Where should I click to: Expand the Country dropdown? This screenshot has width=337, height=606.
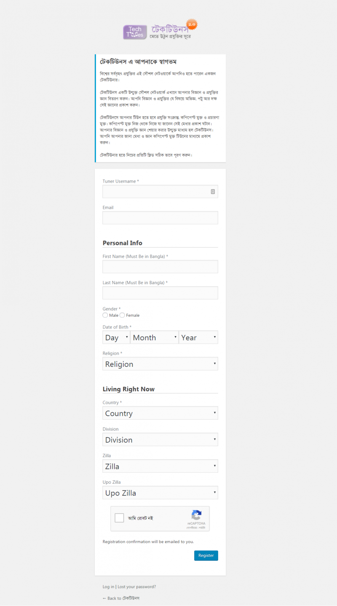pyautogui.click(x=160, y=413)
